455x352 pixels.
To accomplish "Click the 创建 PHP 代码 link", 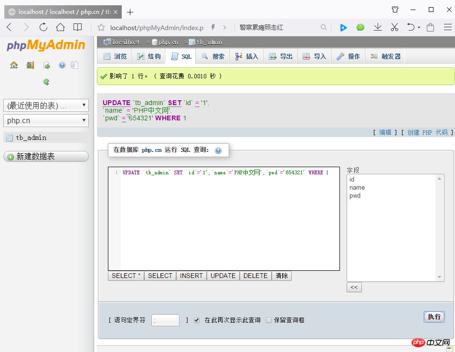I will (x=427, y=132).
